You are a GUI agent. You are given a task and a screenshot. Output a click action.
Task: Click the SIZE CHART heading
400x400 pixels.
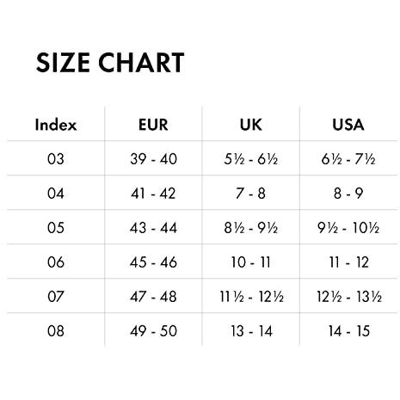(x=110, y=63)
